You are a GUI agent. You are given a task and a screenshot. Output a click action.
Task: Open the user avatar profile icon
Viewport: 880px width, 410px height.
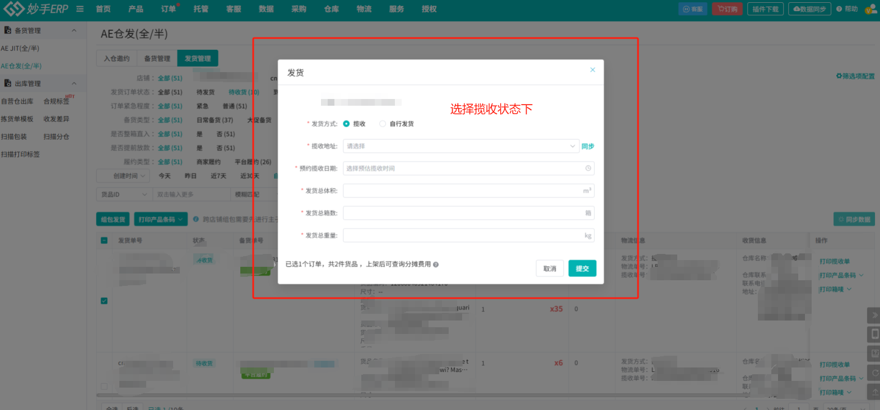pos(871,9)
